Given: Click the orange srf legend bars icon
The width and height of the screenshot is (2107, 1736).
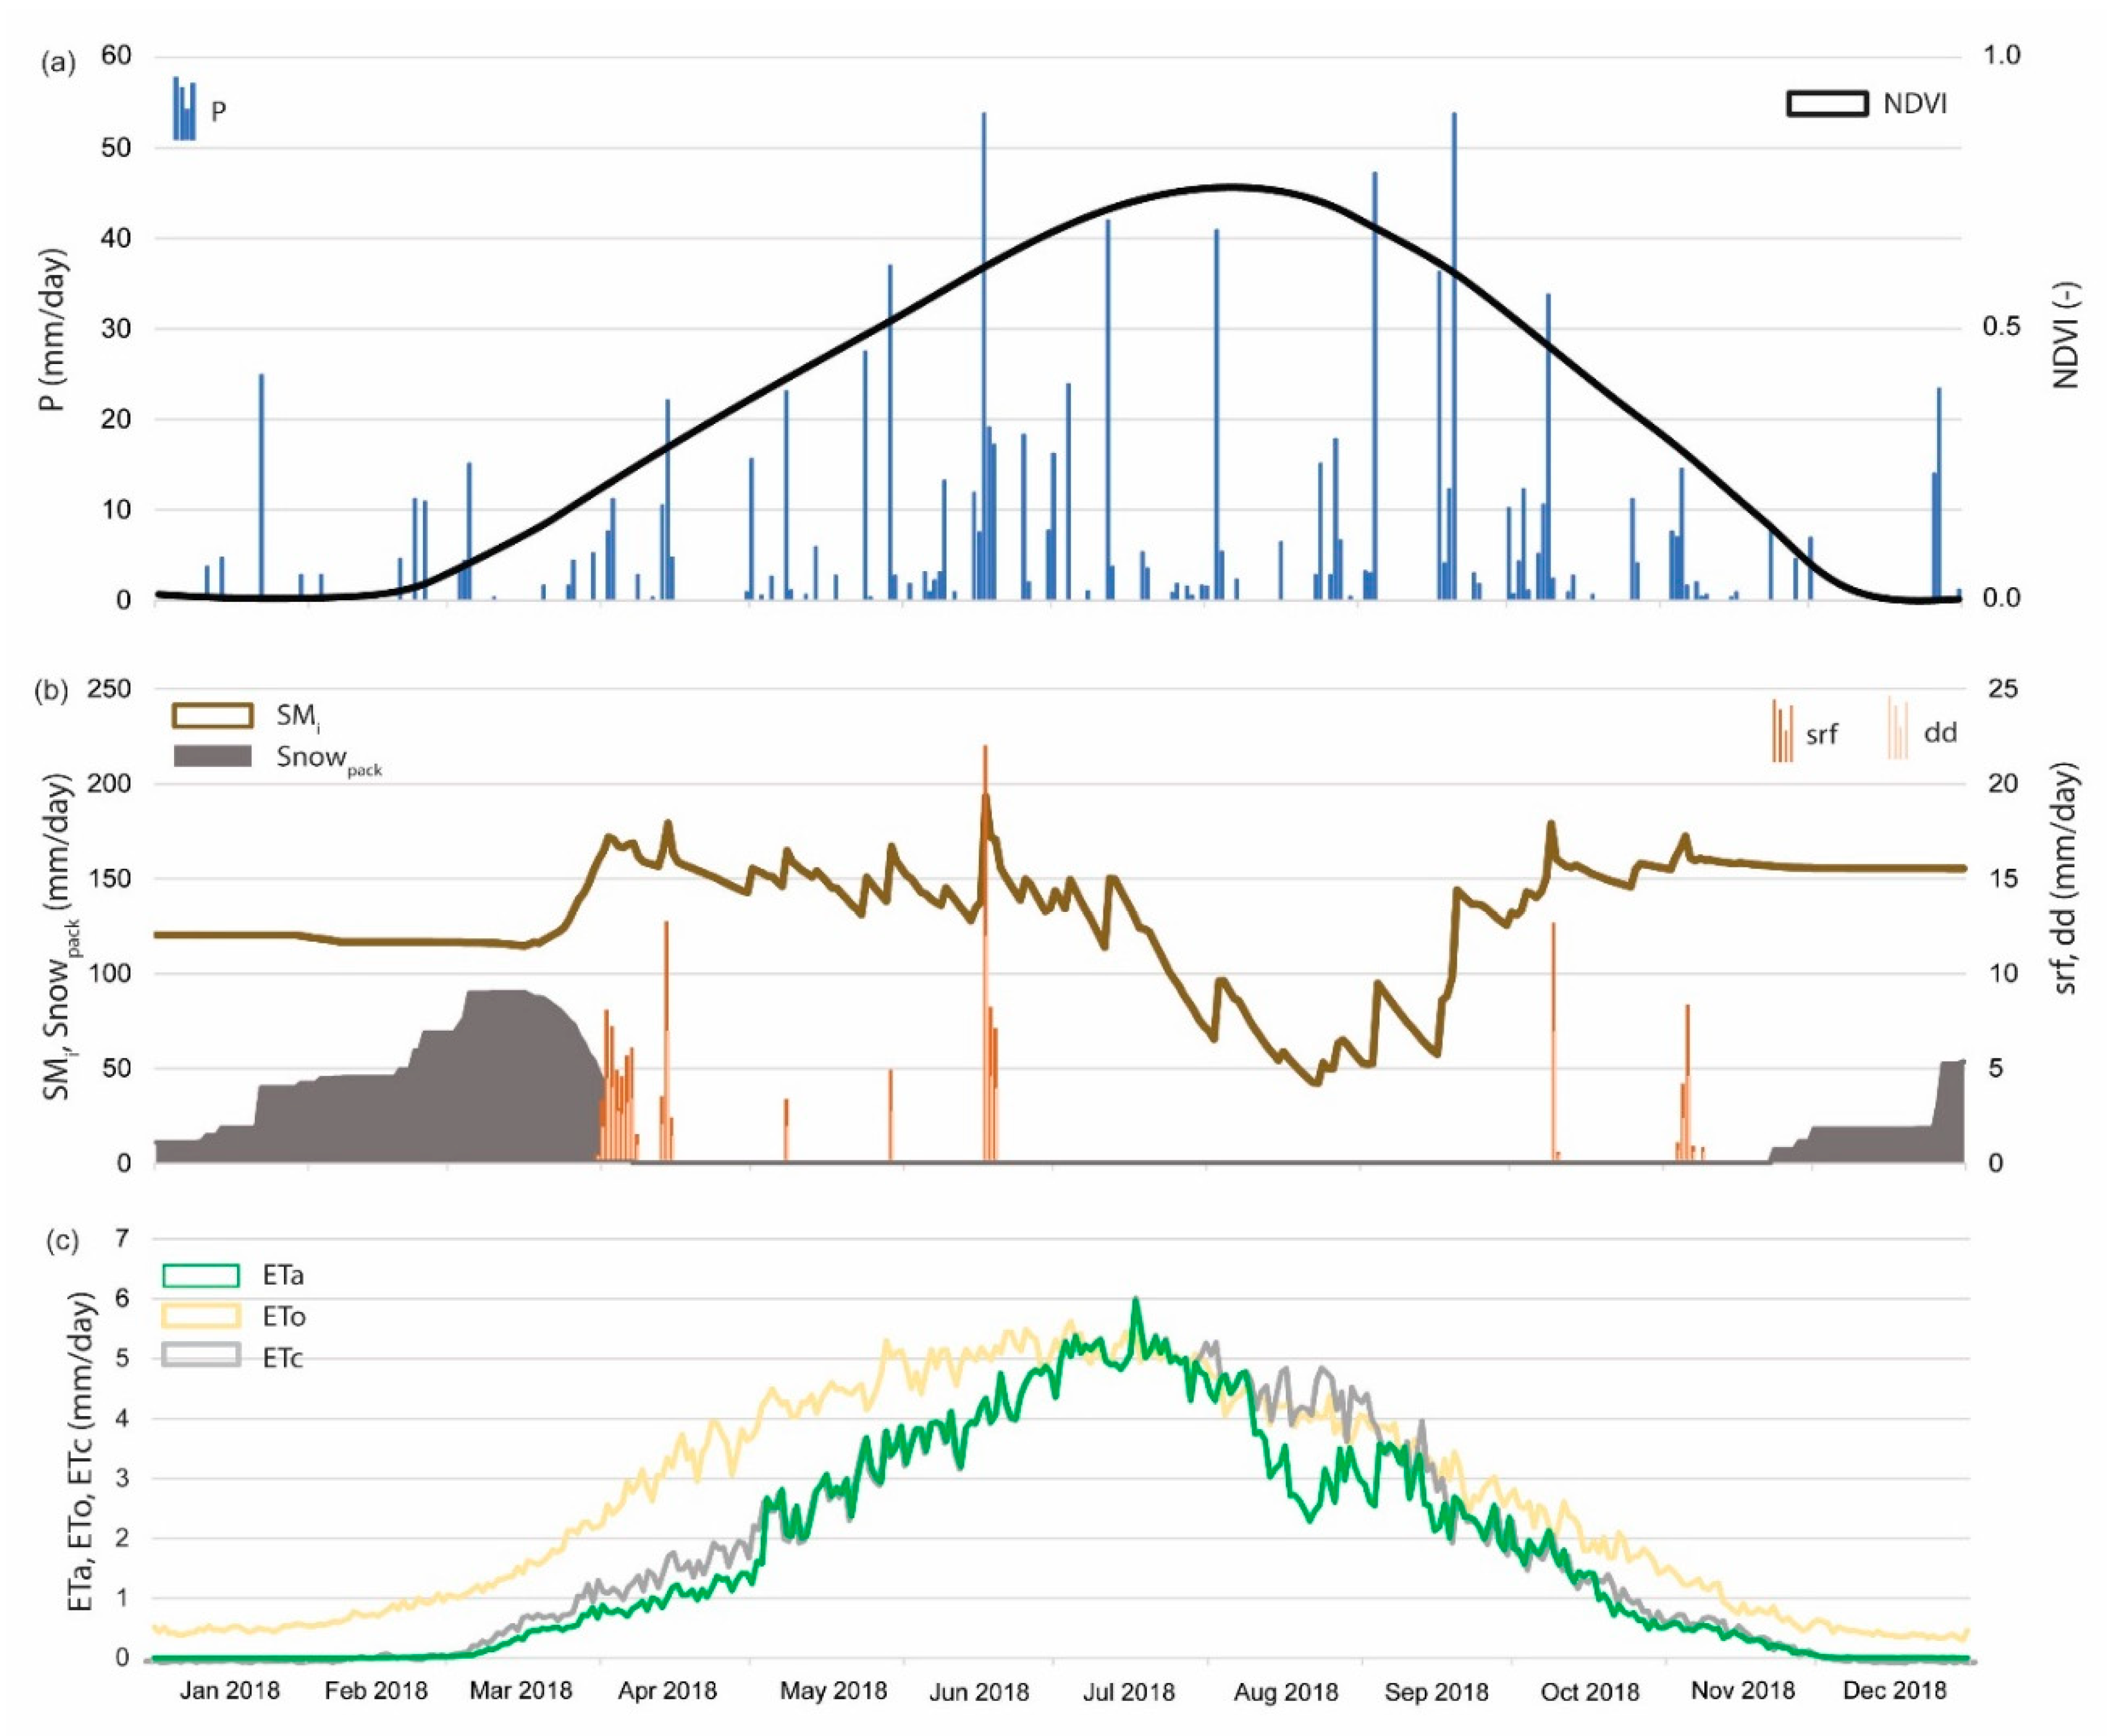Looking at the screenshot, I should pyautogui.click(x=1782, y=731).
